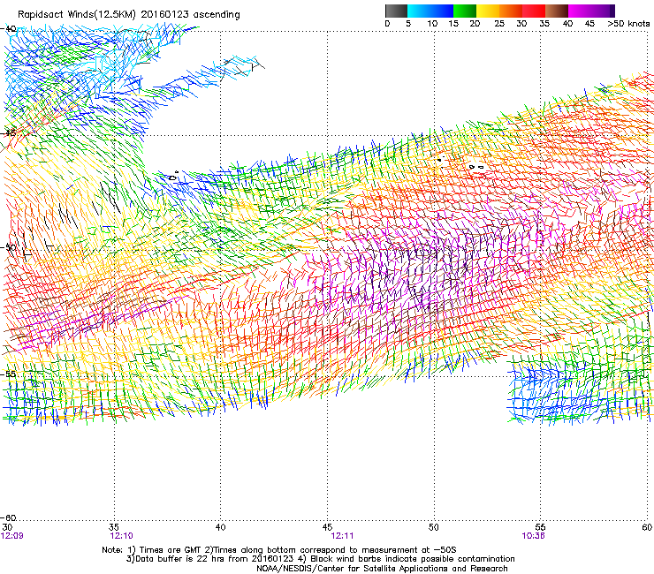The image size is (654, 574).
Task: Click the '25' legend scale number
Action: pyautogui.click(x=499, y=24)
